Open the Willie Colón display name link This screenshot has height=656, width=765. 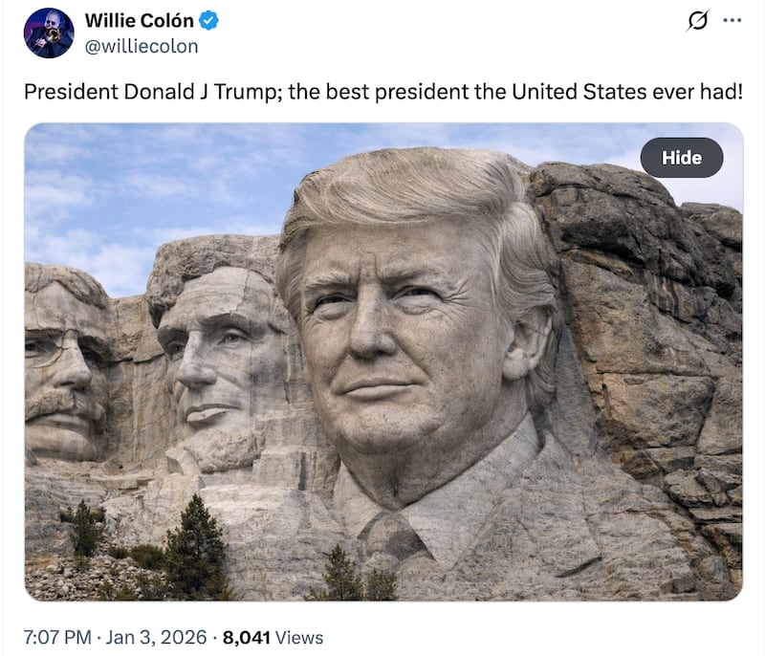click(x=139, y=20)
